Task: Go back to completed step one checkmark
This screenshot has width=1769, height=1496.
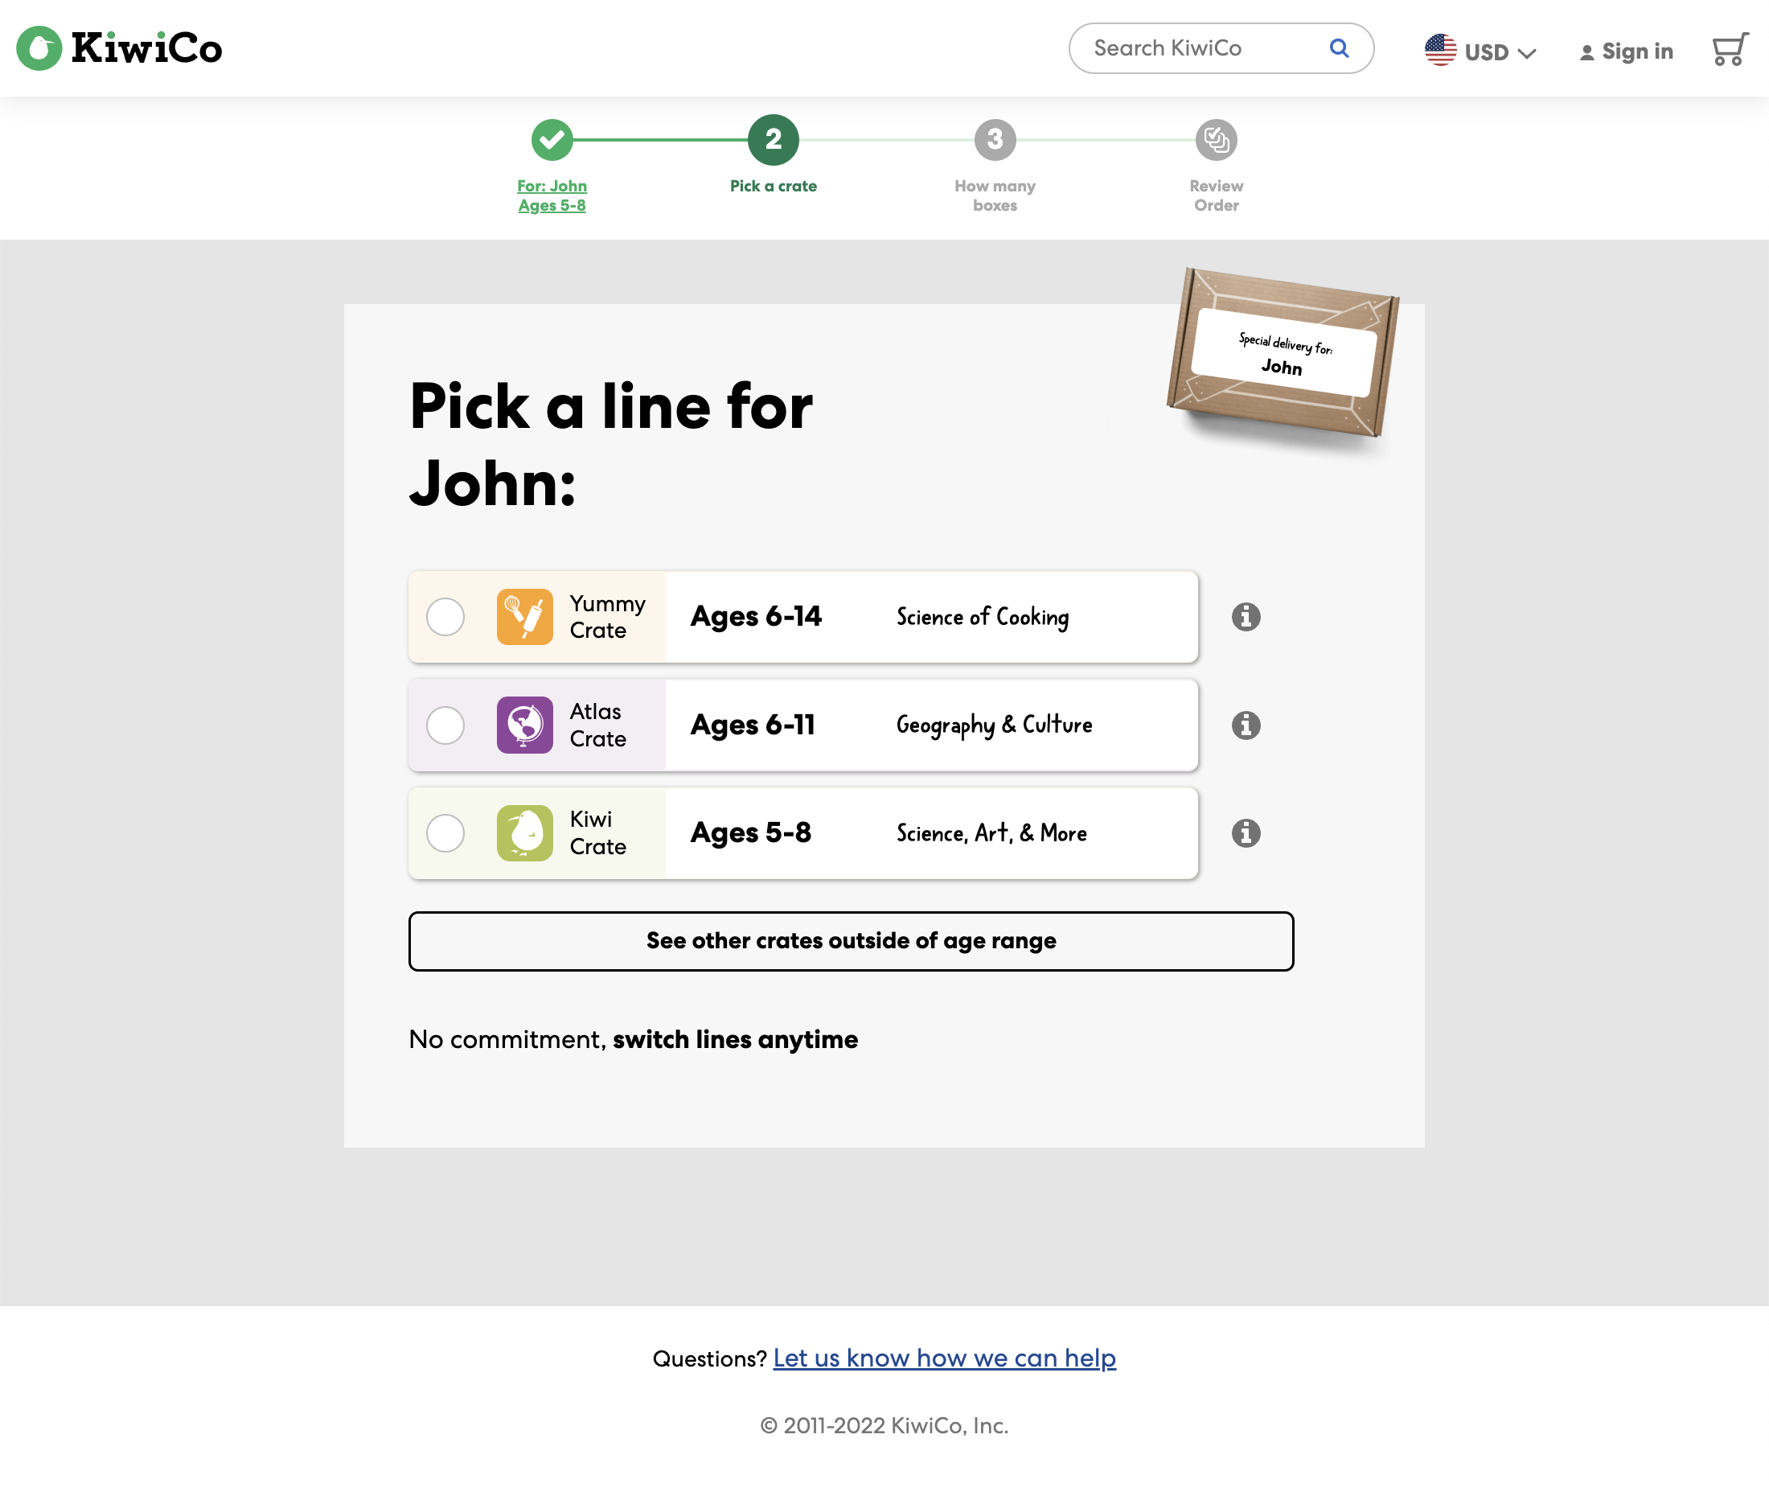Action: (x=552, y=140)
